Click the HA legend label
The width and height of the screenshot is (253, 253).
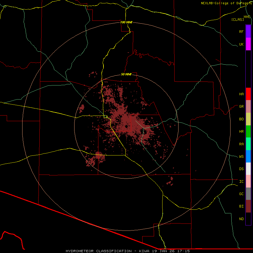(241, 94)
